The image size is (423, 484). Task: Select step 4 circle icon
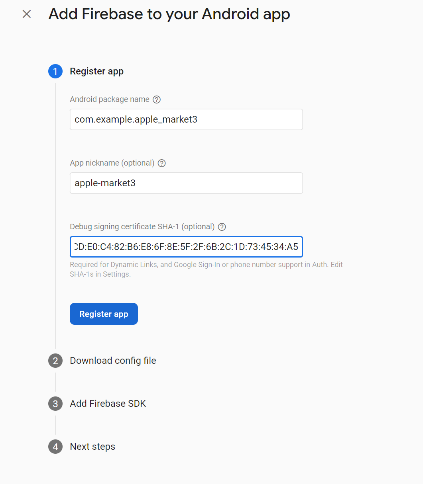(55, 447)
